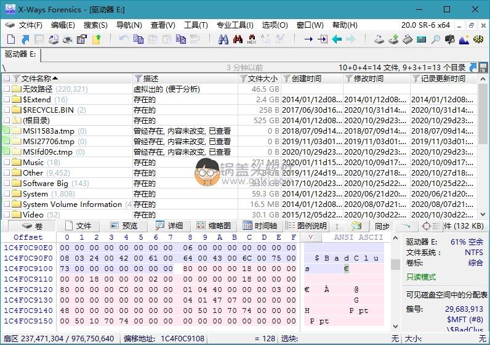Toggle the select-all checkbox in header
The image size is (490, 345).
7,78
